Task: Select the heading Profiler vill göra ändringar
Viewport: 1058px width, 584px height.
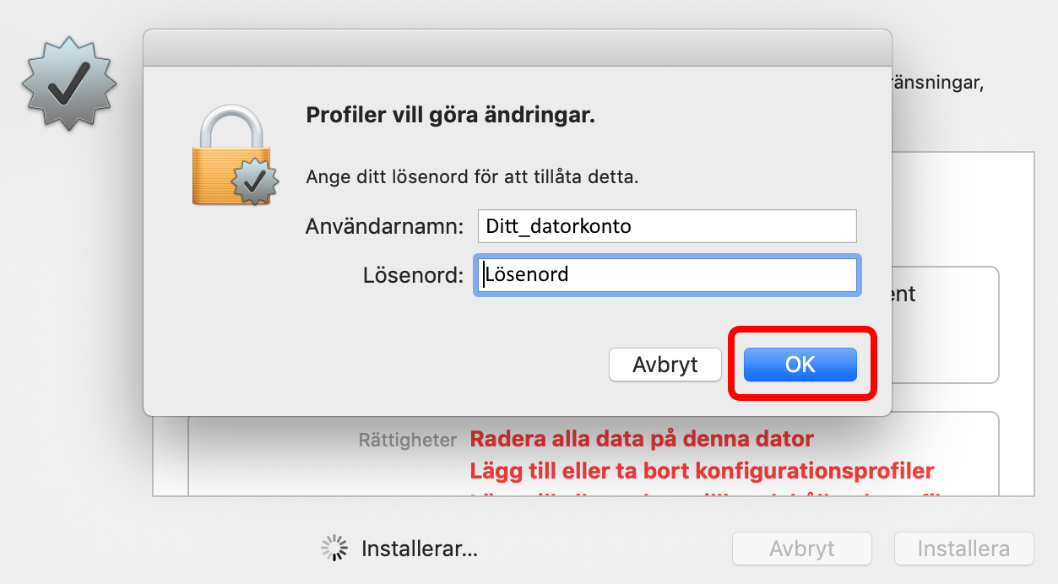Action: click(x=450, y=115)
